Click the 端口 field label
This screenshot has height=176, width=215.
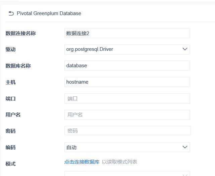click(x=10, y=99)
